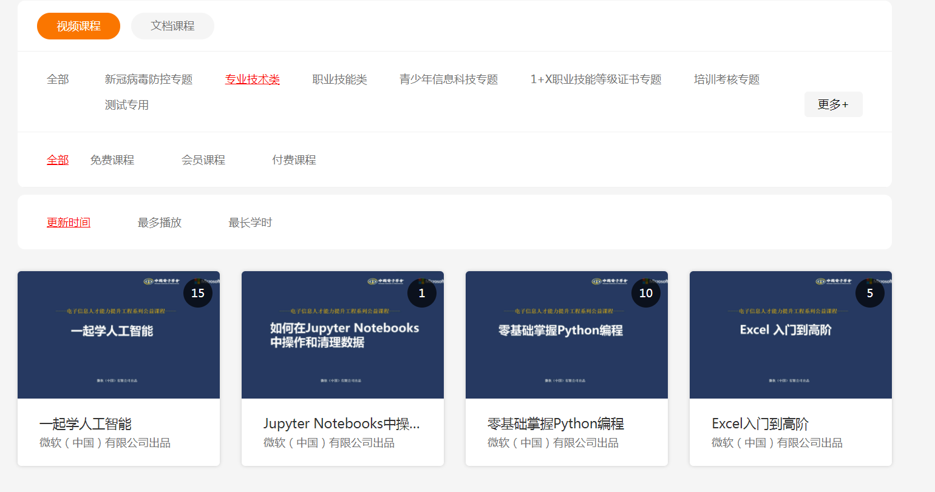Viewport: 935px width, 492px height.
Task: Click publisher text under 零基础掌握Python编程
Action: [553, 443]
